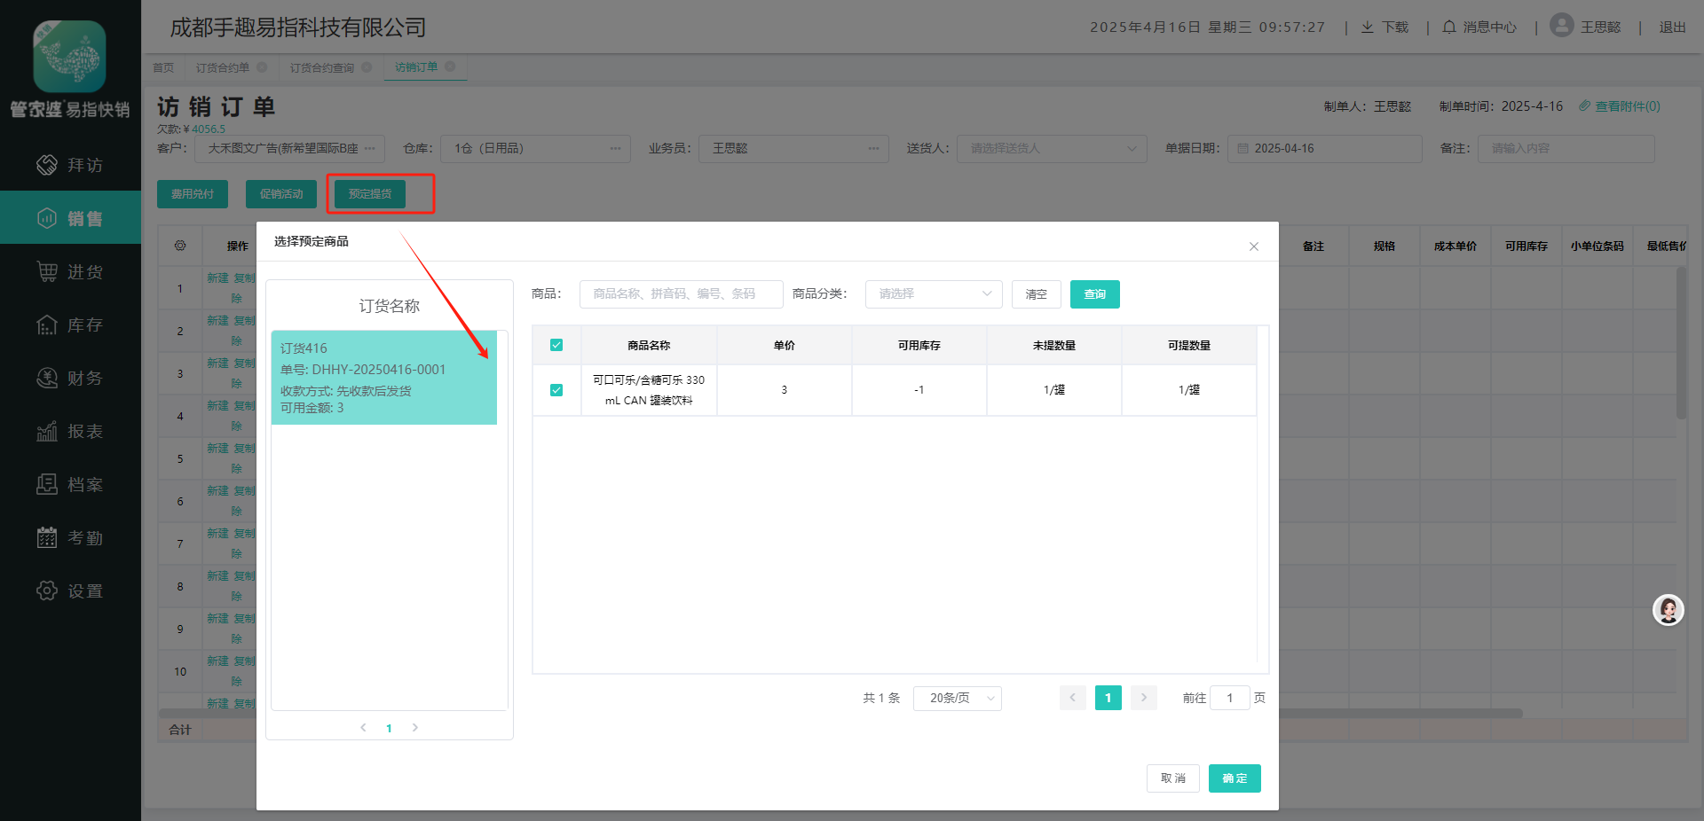
Task: Expand the 送货人 delivery person dropdown
Action: [1051, 149]
